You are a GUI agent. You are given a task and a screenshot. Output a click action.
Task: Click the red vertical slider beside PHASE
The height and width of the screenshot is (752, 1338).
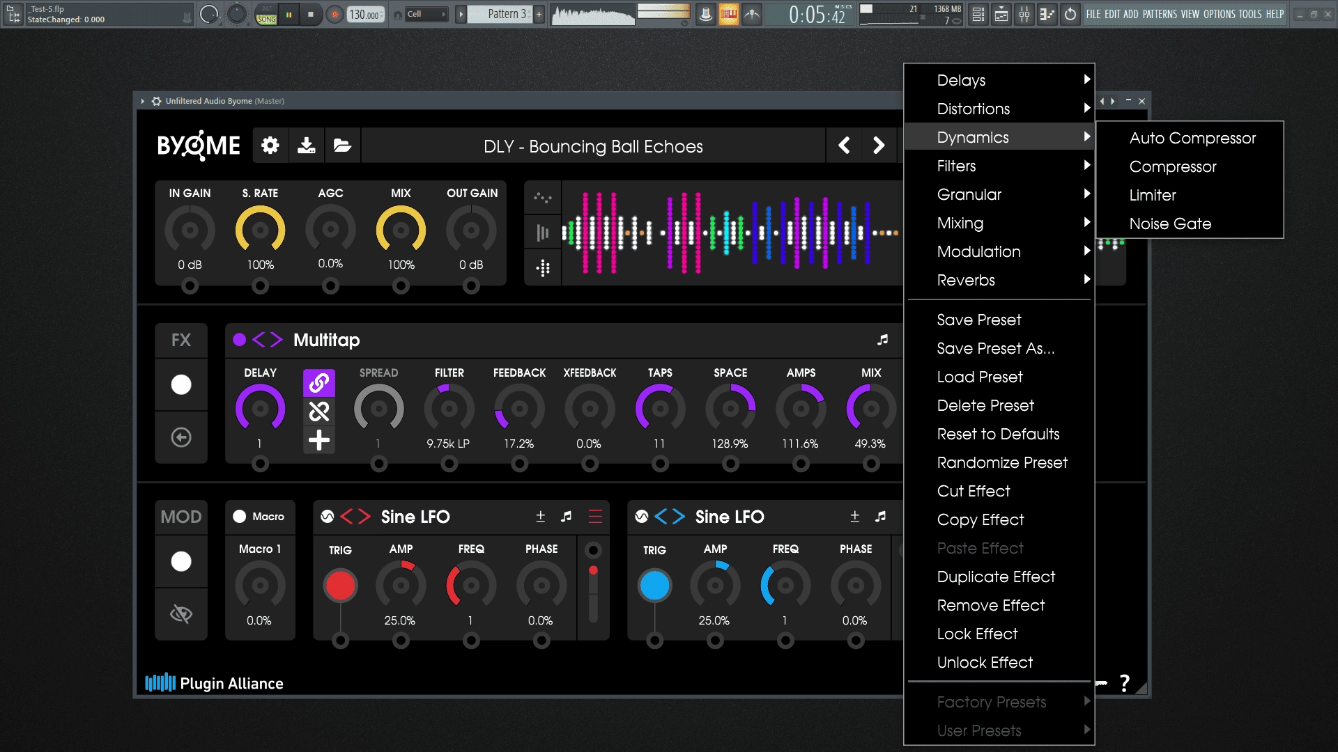[x=593, y=593]
